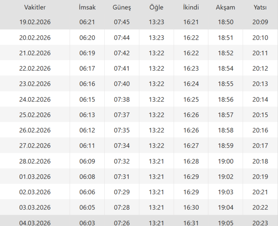
Task: Click the Akşam time 18:57
Action: click(x=226, y=115)
